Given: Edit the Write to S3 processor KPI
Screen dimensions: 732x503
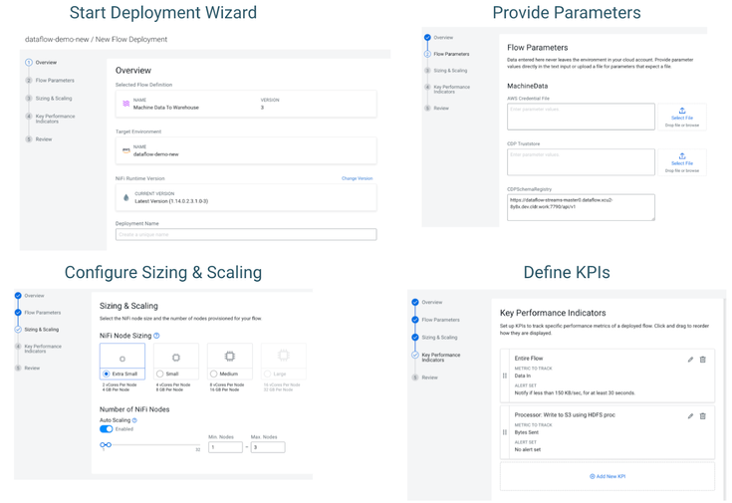Looking at the screenshot, I should pyautogui.click(x=690, y=415).
